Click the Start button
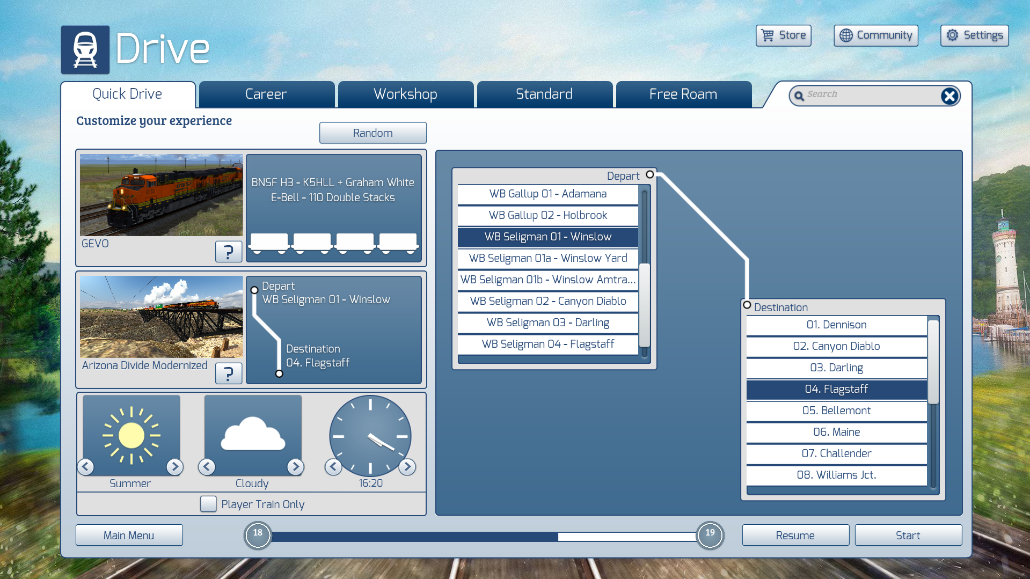 point(908,536)
